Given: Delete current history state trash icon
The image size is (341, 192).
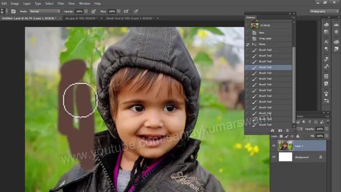Looking at the screenshot, I should 288,130.
